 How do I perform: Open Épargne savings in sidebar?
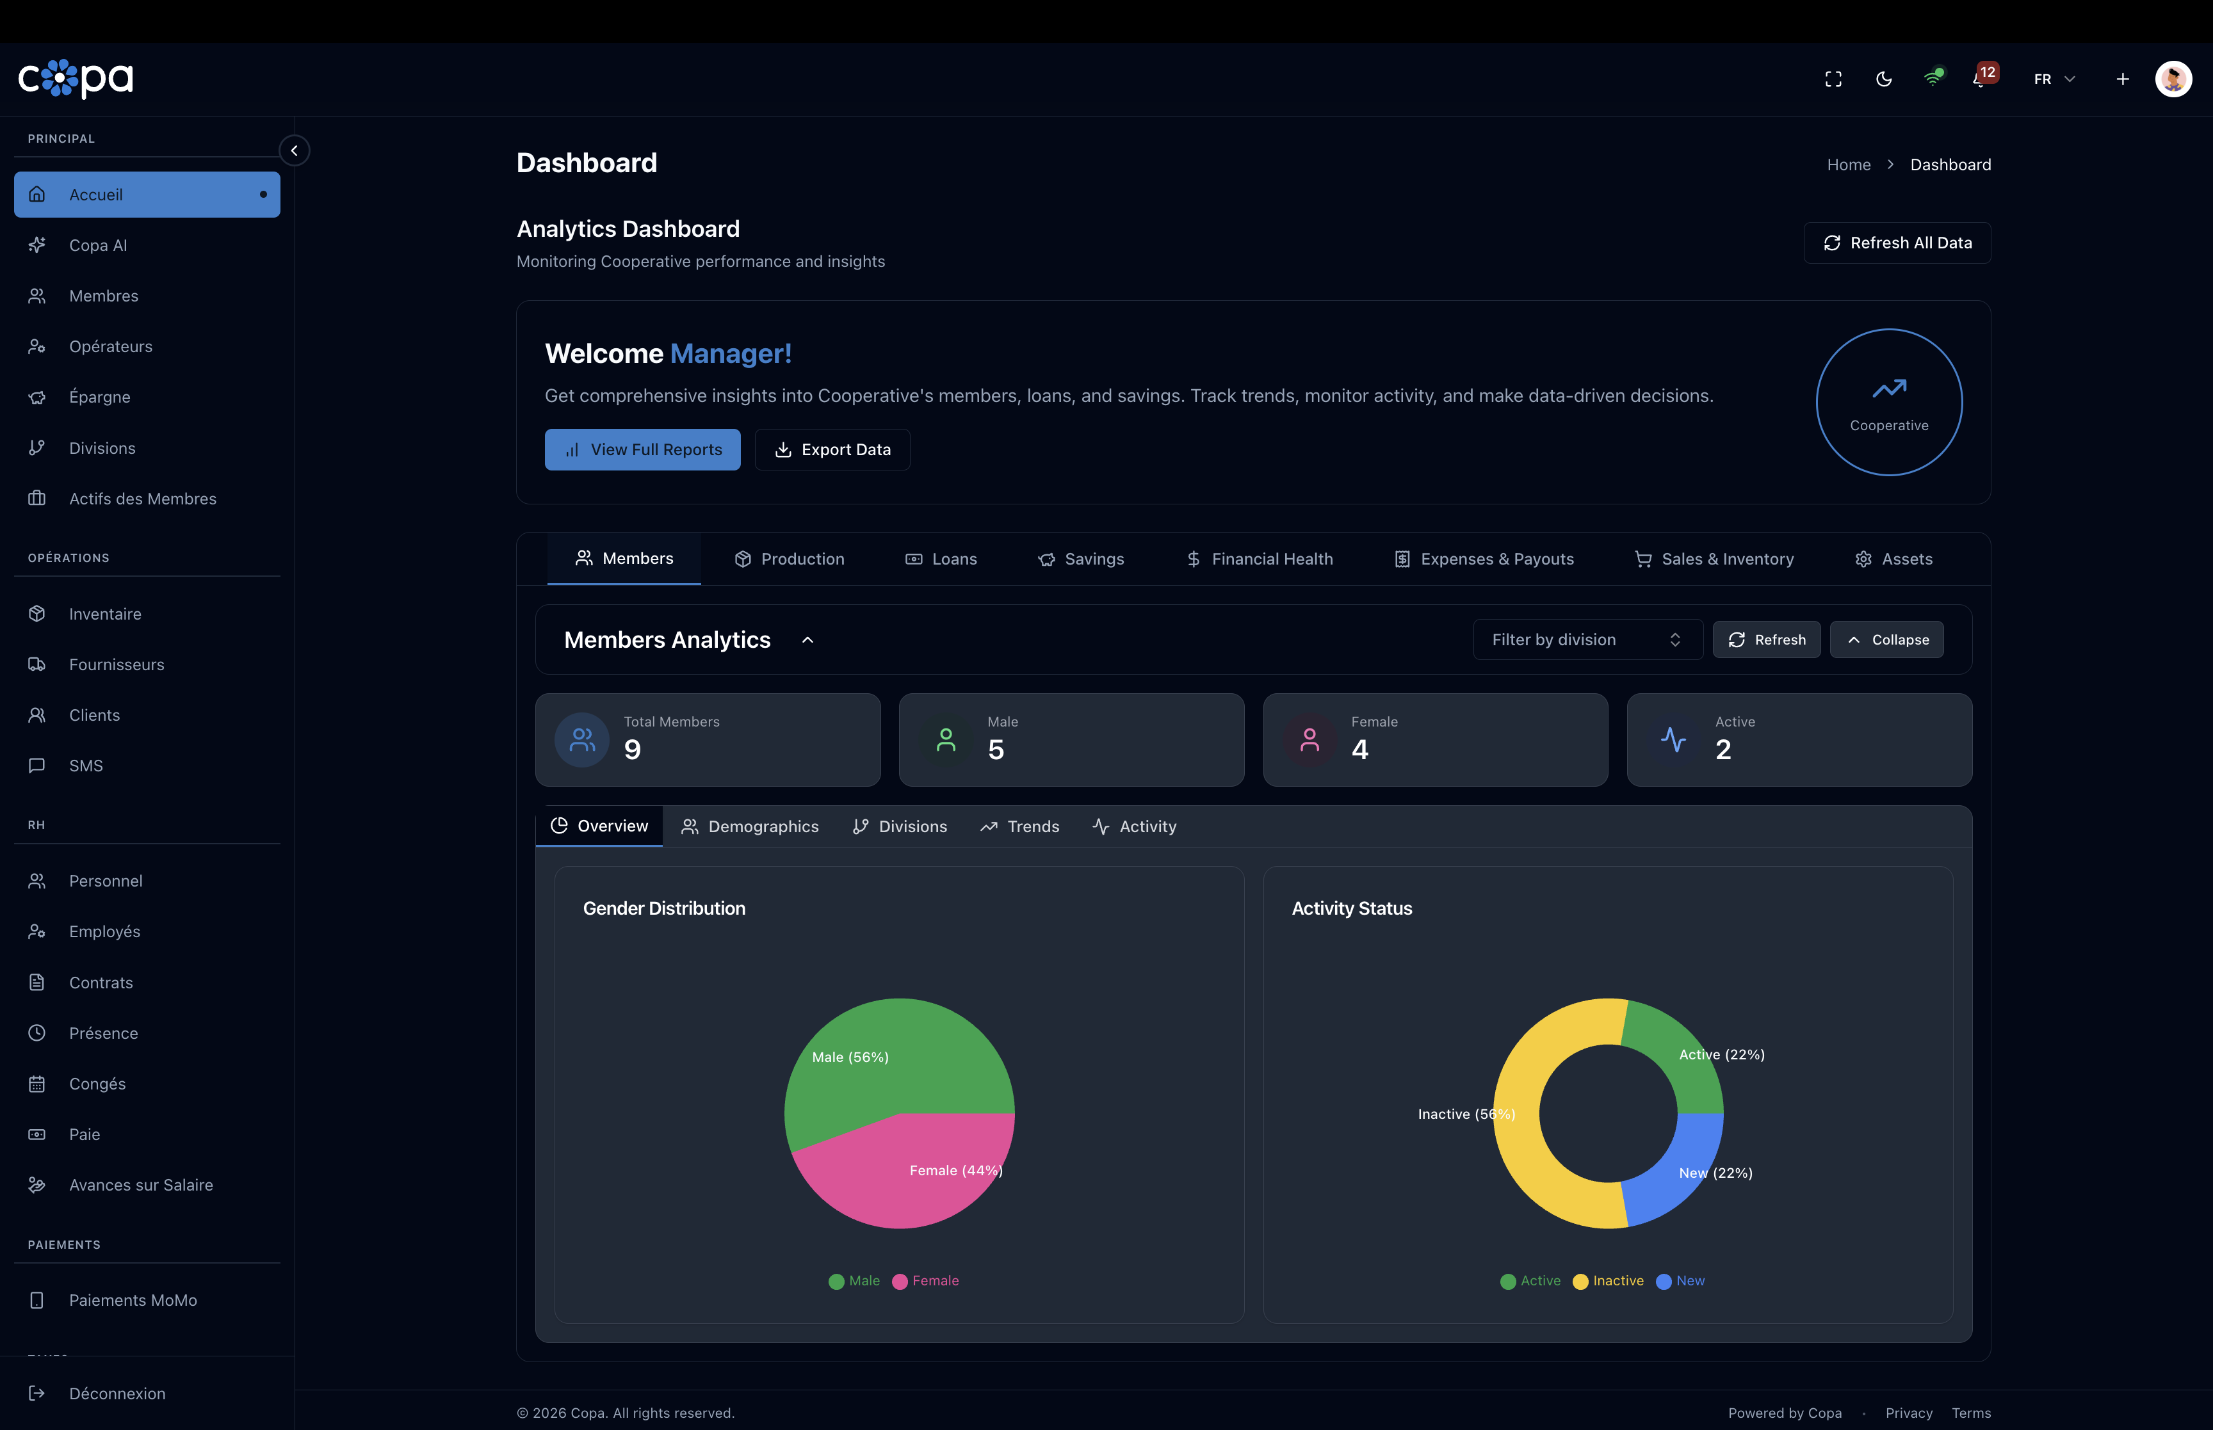99,398
